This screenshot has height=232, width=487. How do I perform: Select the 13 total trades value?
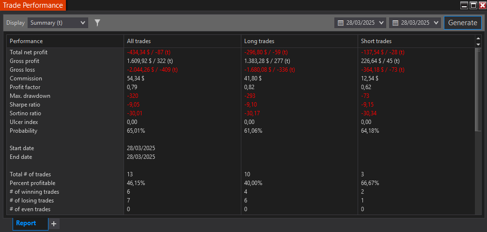click(x=129, y=174)
